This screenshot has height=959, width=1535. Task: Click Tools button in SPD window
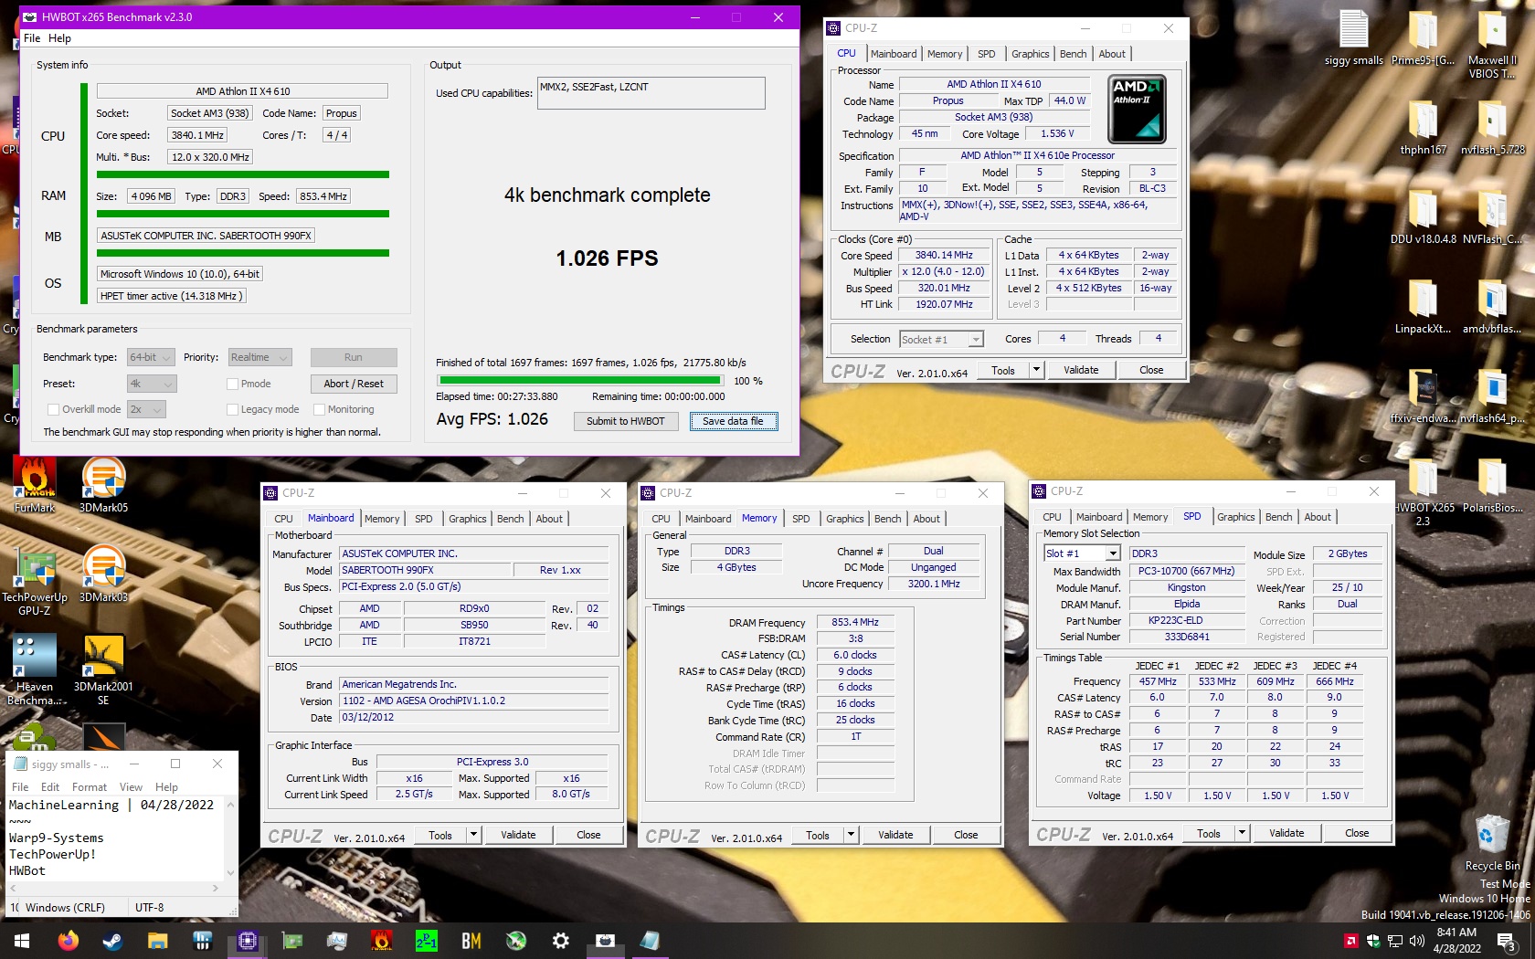pos(1209,833)
